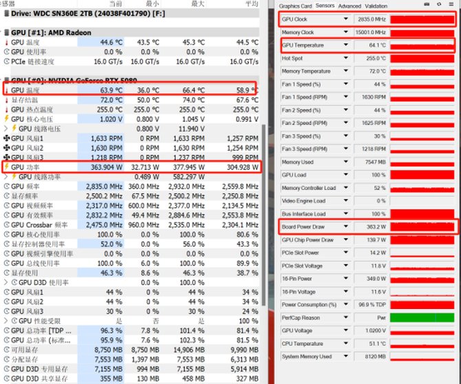Open Memory Temperature sensor dropdown arrow

coord(345,71)
